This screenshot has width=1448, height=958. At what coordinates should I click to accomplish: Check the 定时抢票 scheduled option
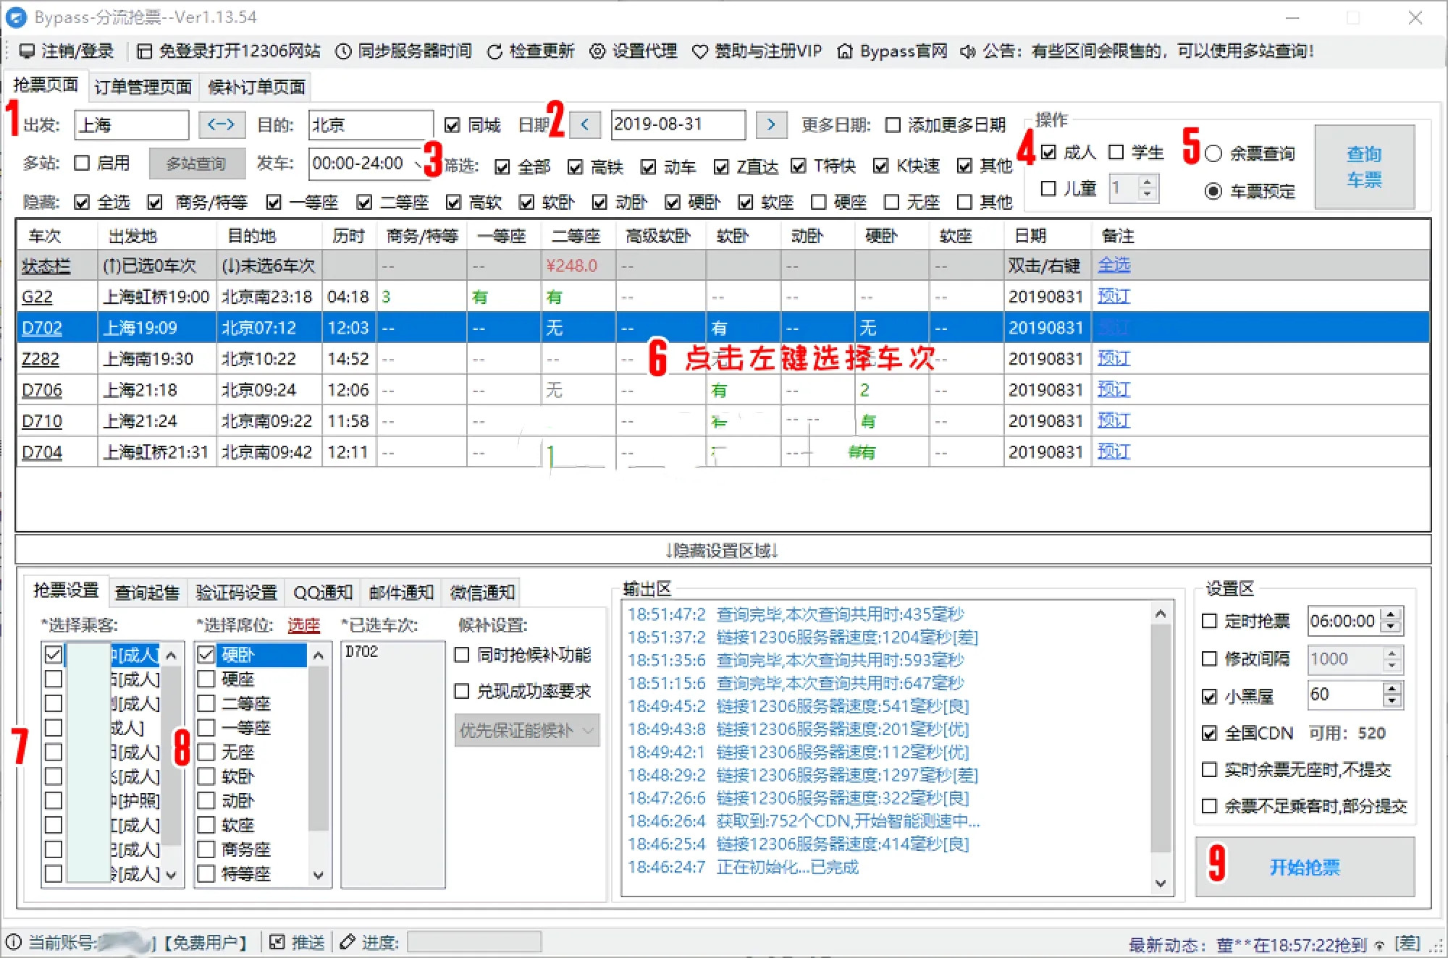pos(1208,621)
